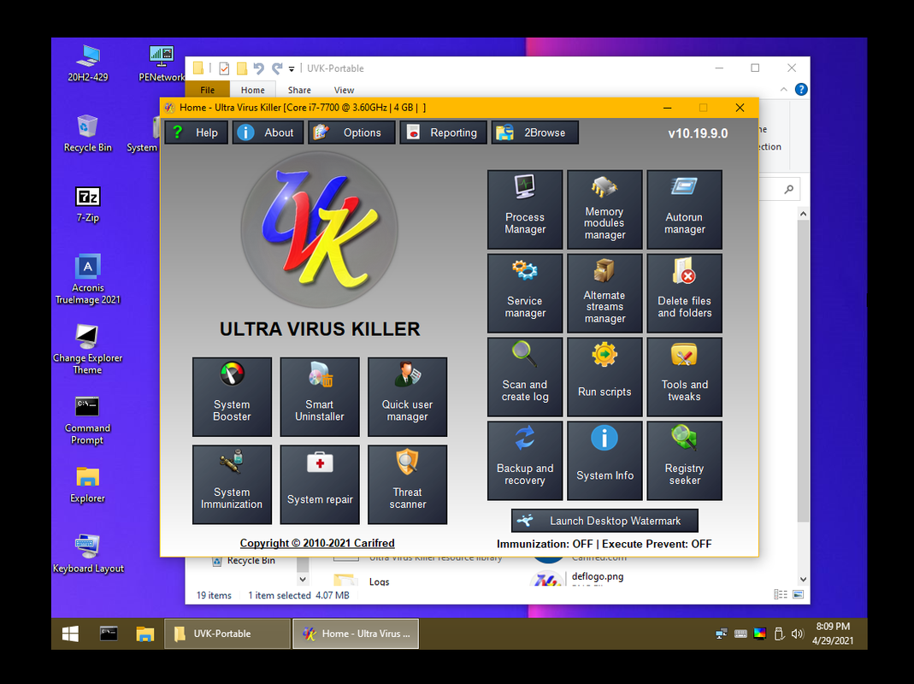Open UVK Options
914x684 pixels.
point(351,133)
